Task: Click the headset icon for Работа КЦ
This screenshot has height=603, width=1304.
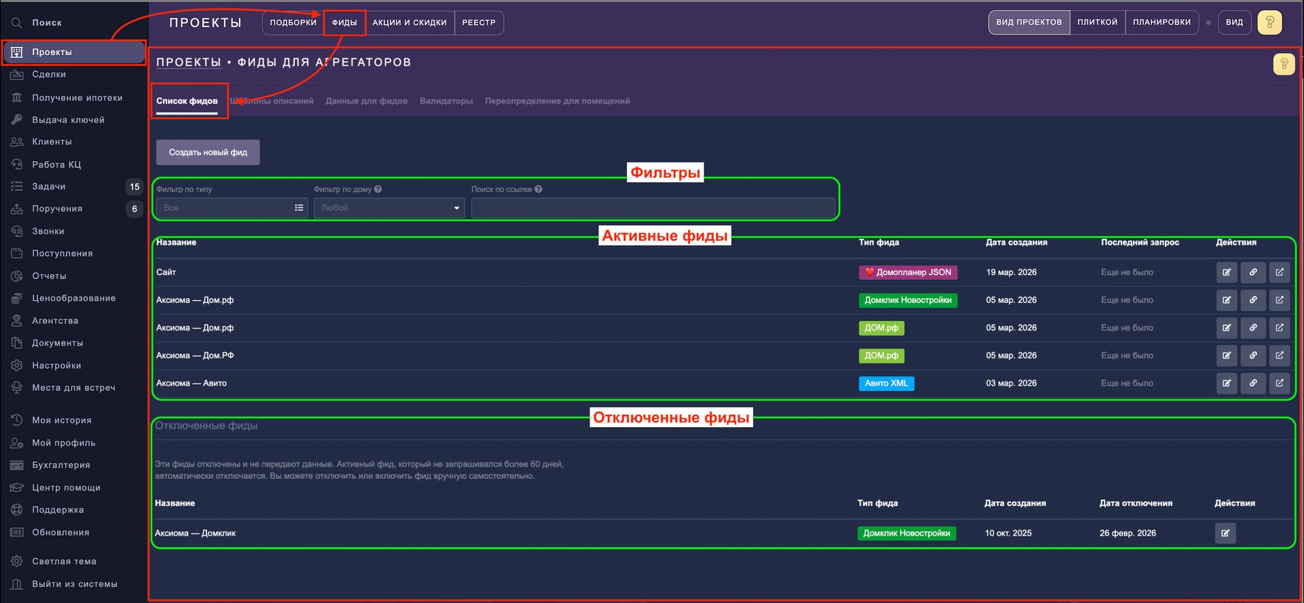Action: click(x=17, y=164)
